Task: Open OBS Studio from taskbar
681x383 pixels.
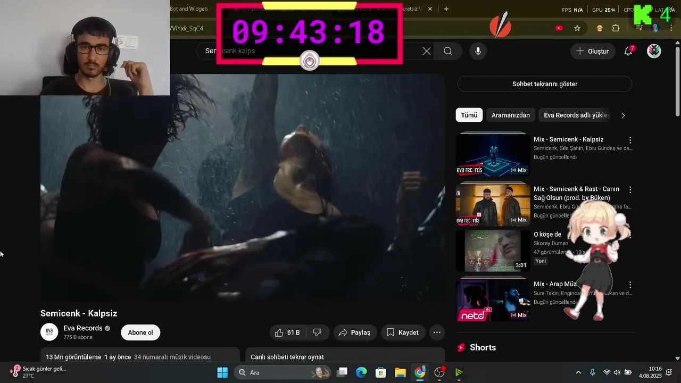Action: coord(439,372)
